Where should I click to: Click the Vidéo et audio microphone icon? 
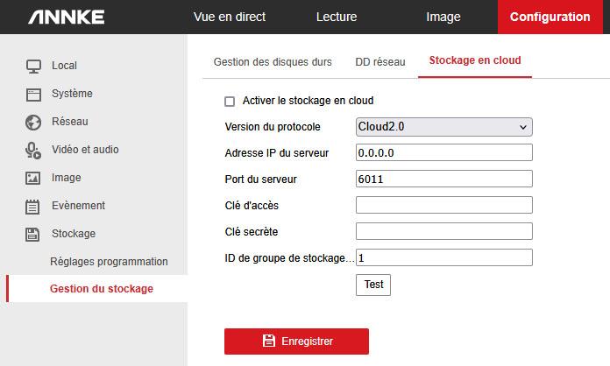tap(33, 150)
